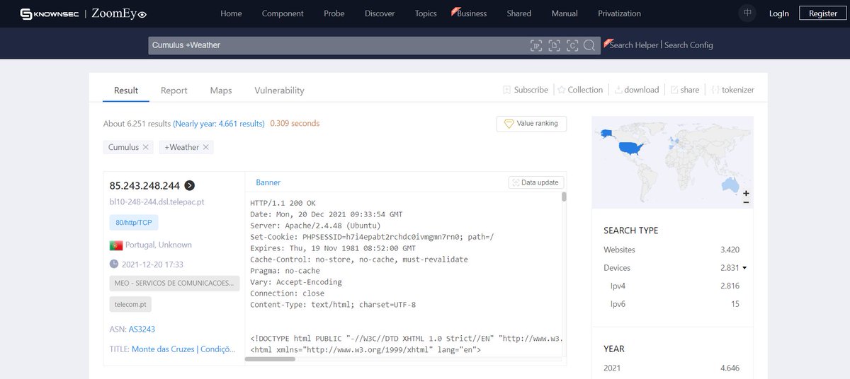Click the IP scan icon in search bar

point(537,45)
